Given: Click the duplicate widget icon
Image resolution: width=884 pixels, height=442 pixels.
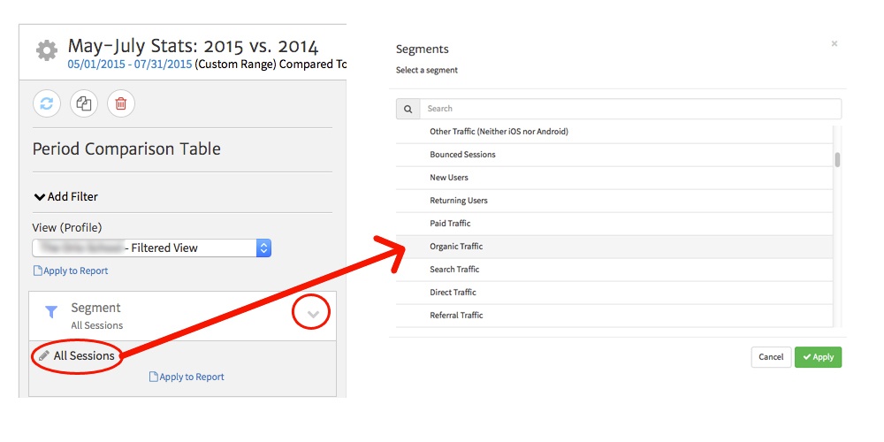Looking at the screenshot, I should [84, 103].
